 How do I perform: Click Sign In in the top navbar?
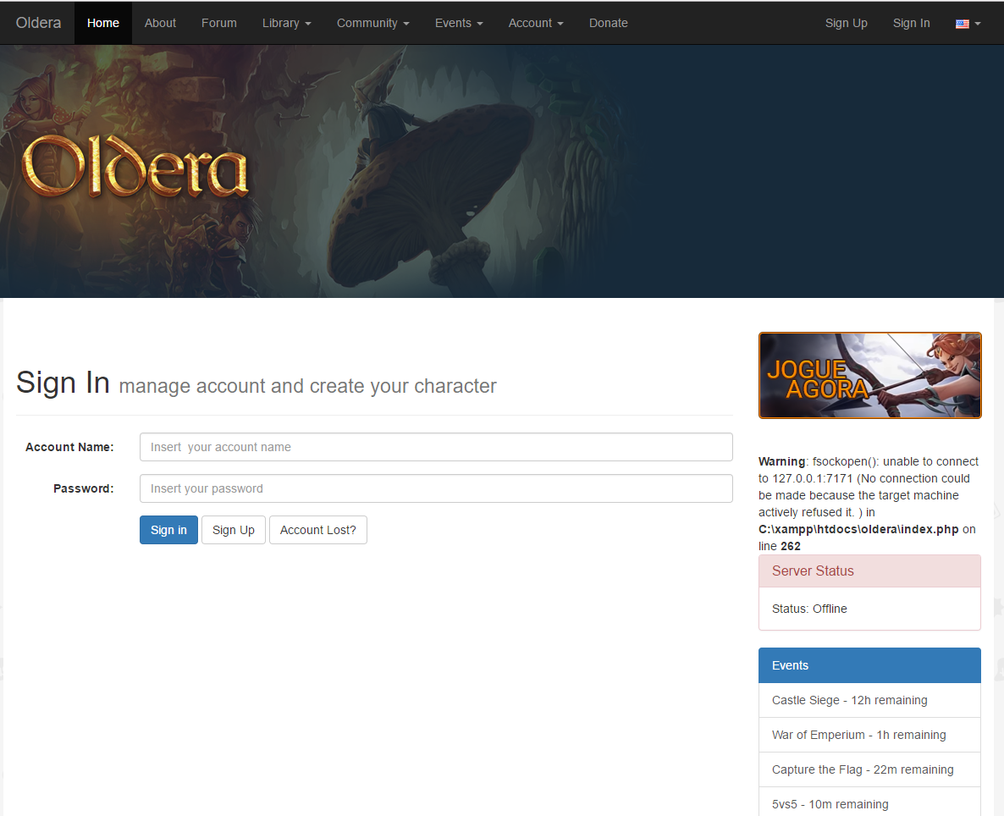click(911, 23)
